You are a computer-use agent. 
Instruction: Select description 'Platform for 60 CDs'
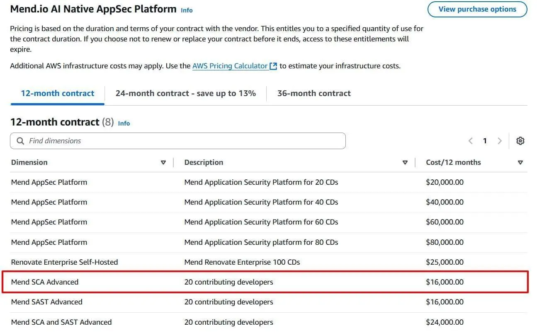click(x=261, y=222)
